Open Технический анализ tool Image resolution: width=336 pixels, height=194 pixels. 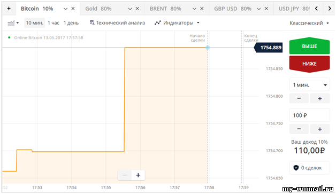point(117,22)
